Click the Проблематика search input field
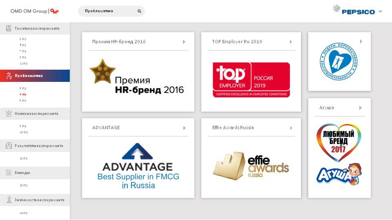 [x=111, y=11]
